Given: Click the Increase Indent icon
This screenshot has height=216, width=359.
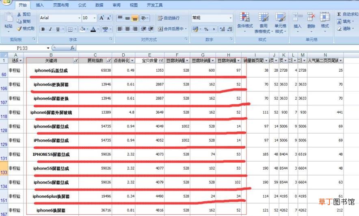Looking at the screenshot, I should [x=151, y=29].
